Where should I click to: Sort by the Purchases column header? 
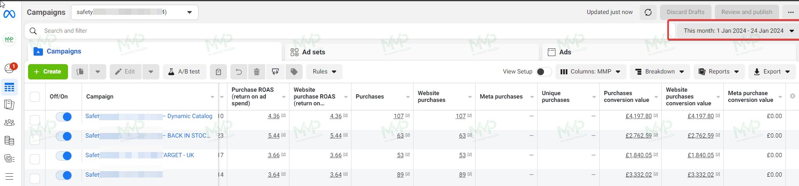[x=382, y=97]
